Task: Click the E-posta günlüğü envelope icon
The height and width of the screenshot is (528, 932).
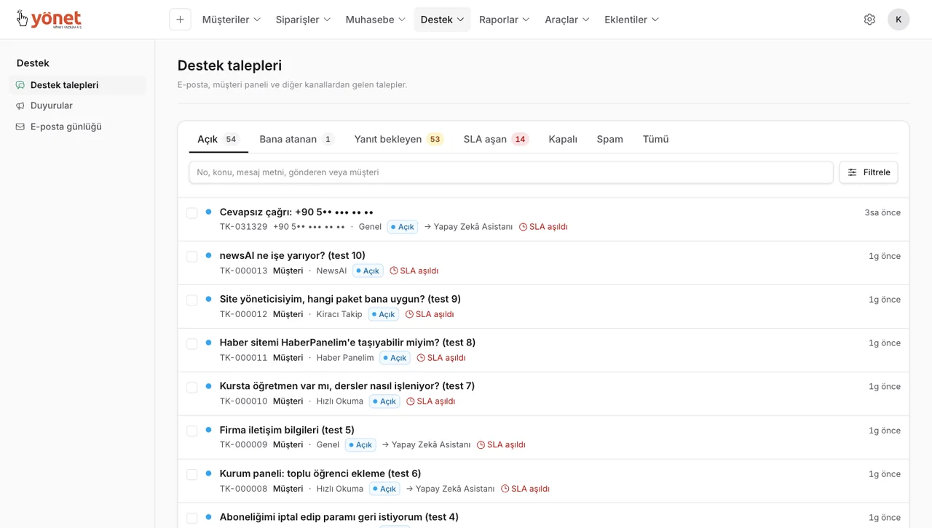Action: (20, 127)
